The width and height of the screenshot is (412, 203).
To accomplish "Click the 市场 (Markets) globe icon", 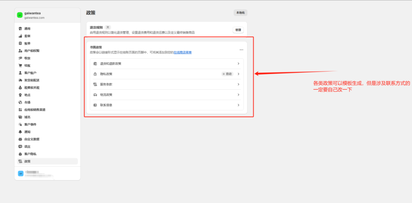I will pos(20,103).
